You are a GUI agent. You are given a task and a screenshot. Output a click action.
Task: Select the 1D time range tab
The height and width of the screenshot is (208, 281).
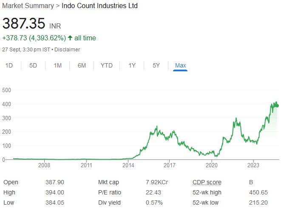pyautogui.click(x=9, y=65)
